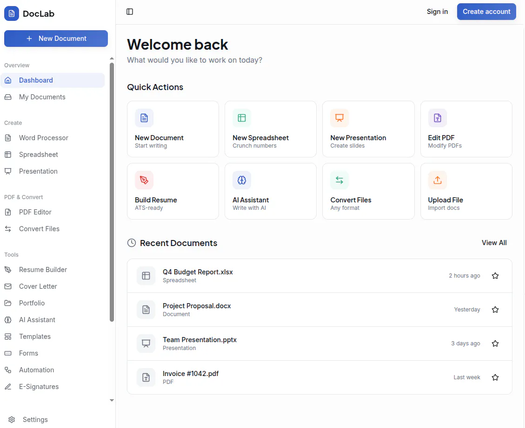
Task: Click Sign in
Action: 437,12
